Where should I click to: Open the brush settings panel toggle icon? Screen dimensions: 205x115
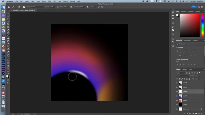point(24,7)
